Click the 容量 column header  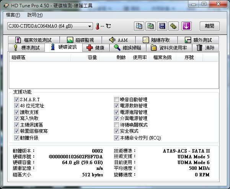coord(85,58)
